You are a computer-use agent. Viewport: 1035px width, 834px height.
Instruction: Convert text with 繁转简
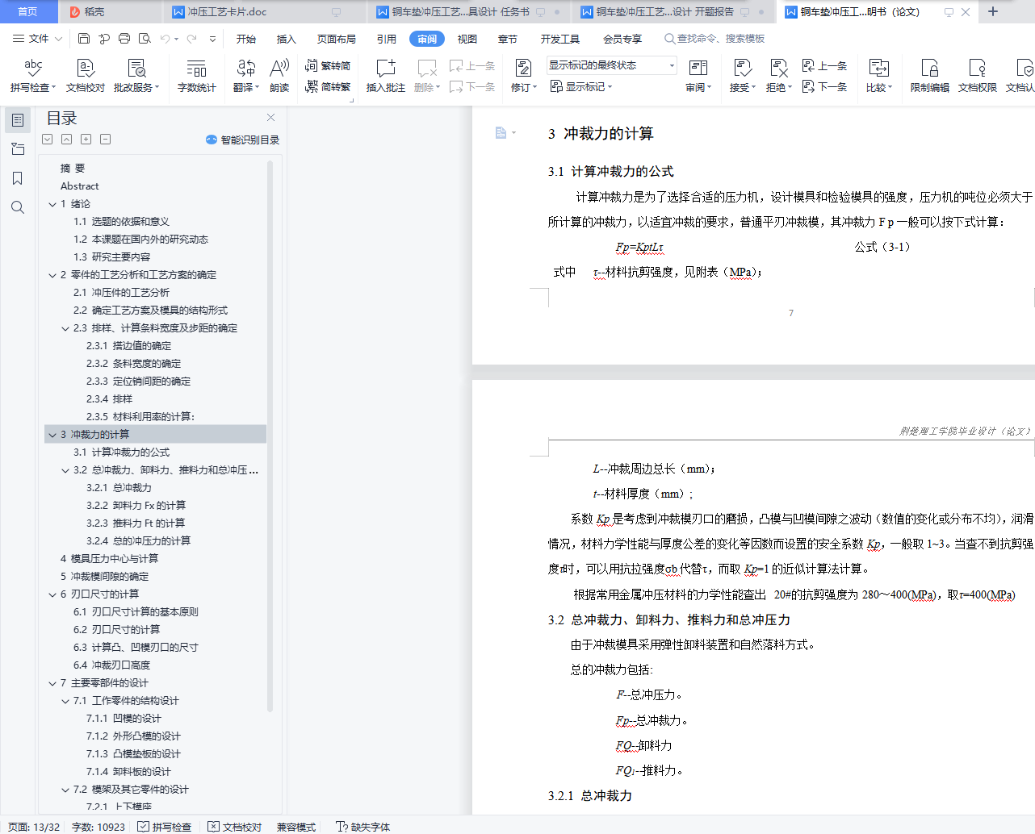pos(328,65)
